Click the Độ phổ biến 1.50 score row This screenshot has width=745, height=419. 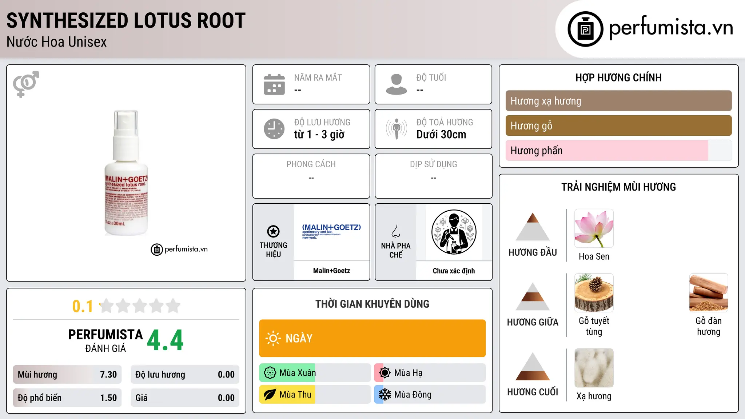click(x=67, y=398)
